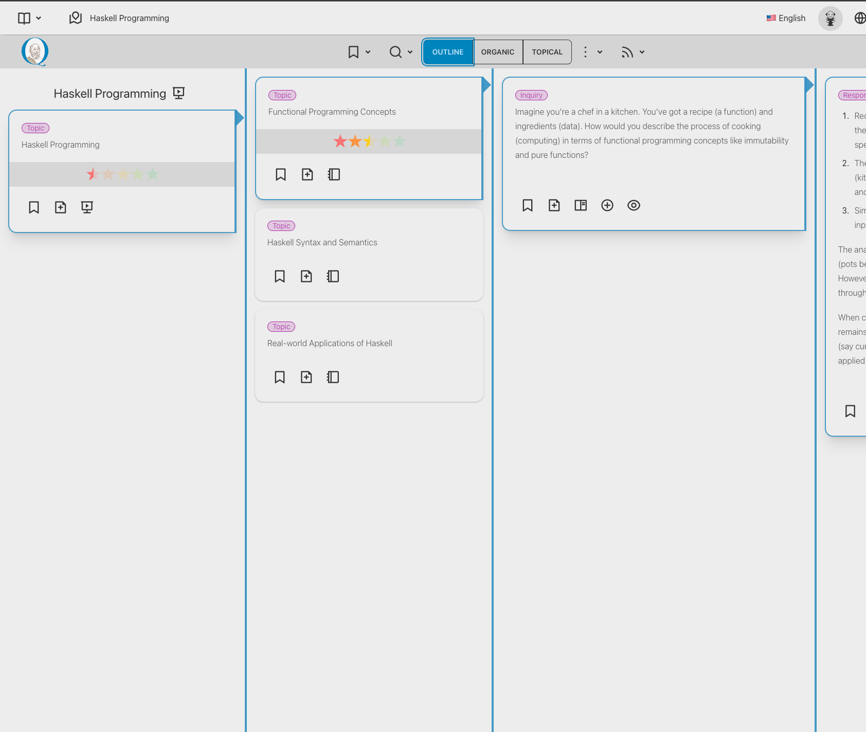Viewport: 866px width, 732px height.
Task: Set star rating on Functional Programming Concepts card
Action: pos(369,141)
